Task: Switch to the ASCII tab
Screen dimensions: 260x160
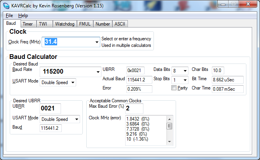Action: click(120, 24)
